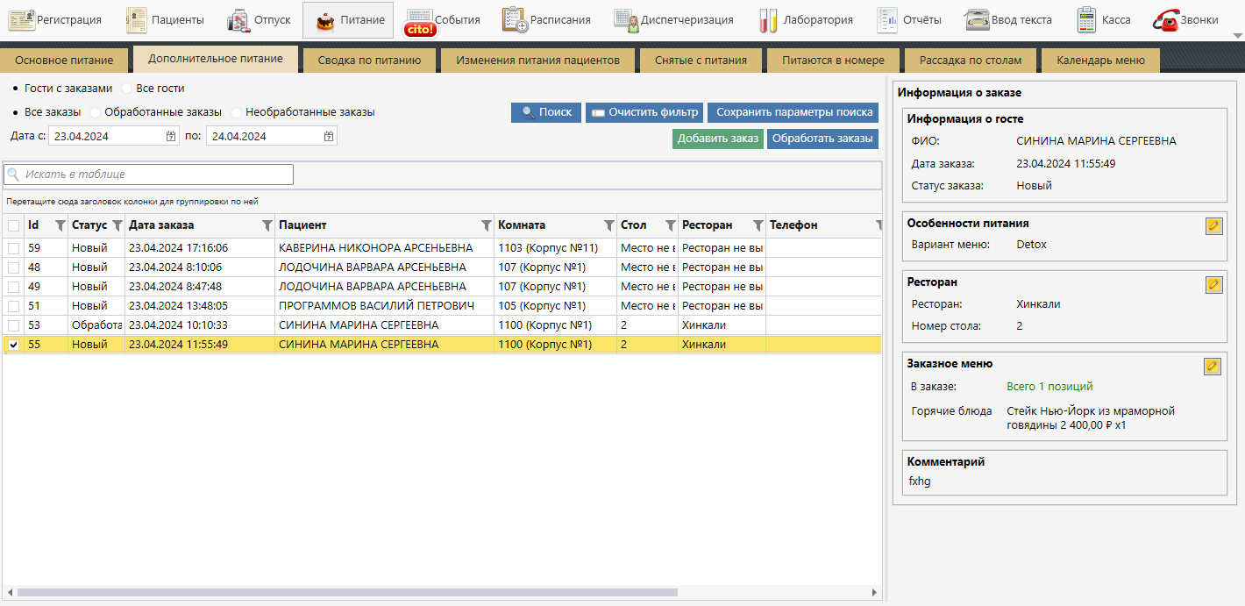Edit the Ресторан section pencil icon

point(1213,285)
